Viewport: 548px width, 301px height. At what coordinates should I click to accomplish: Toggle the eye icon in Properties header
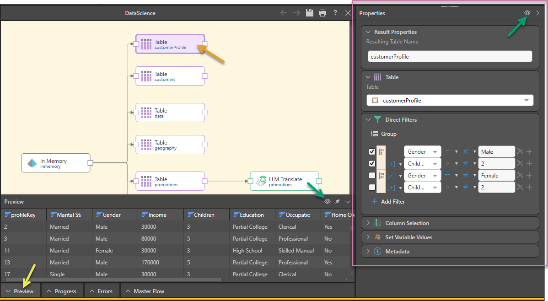(x=527, y=13)
